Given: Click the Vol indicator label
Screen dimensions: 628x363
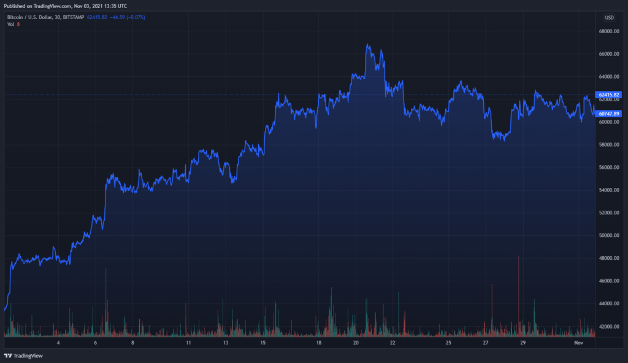Looking at the screenshot, I should (x=10, y=24).
